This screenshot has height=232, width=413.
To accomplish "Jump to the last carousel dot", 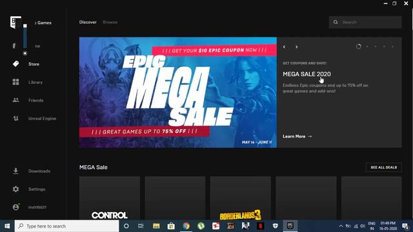I will [x=393, y=46].
